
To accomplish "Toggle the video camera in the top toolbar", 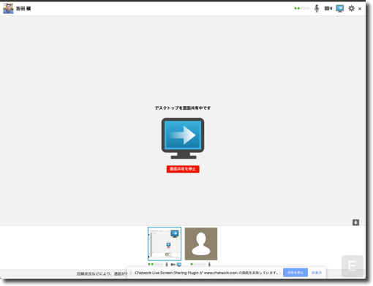I will point(328,9).
